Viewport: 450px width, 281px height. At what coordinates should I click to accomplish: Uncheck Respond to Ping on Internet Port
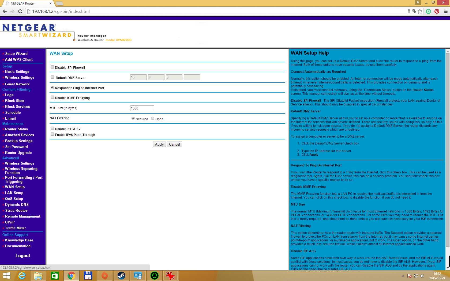click(52, 88)
